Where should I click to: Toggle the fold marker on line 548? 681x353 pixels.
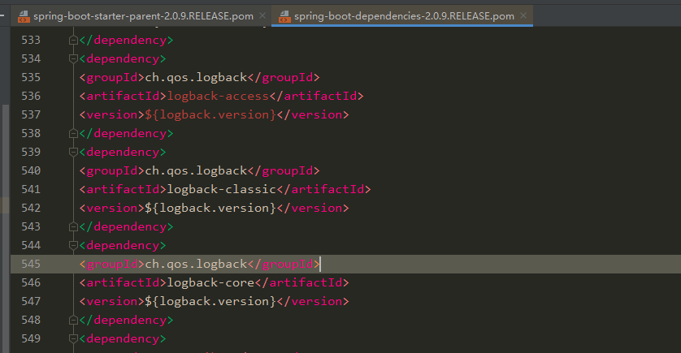tap(73, 320)
